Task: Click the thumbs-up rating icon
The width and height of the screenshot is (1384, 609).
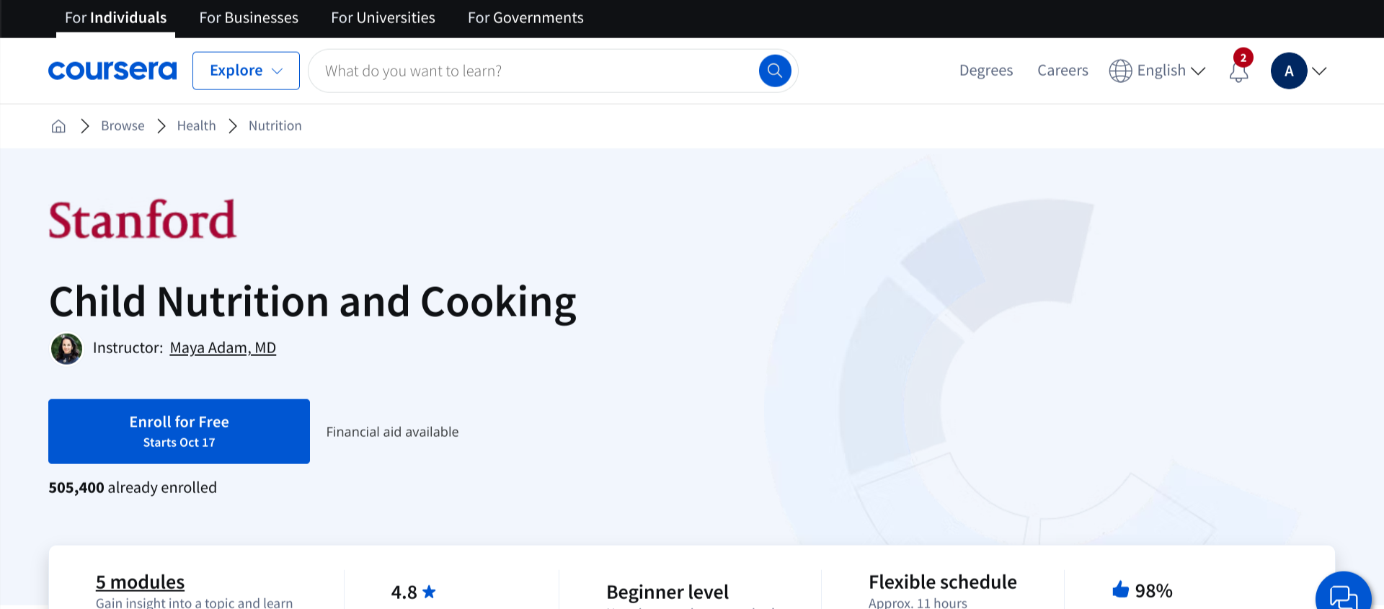Action: pos(1120,590)
